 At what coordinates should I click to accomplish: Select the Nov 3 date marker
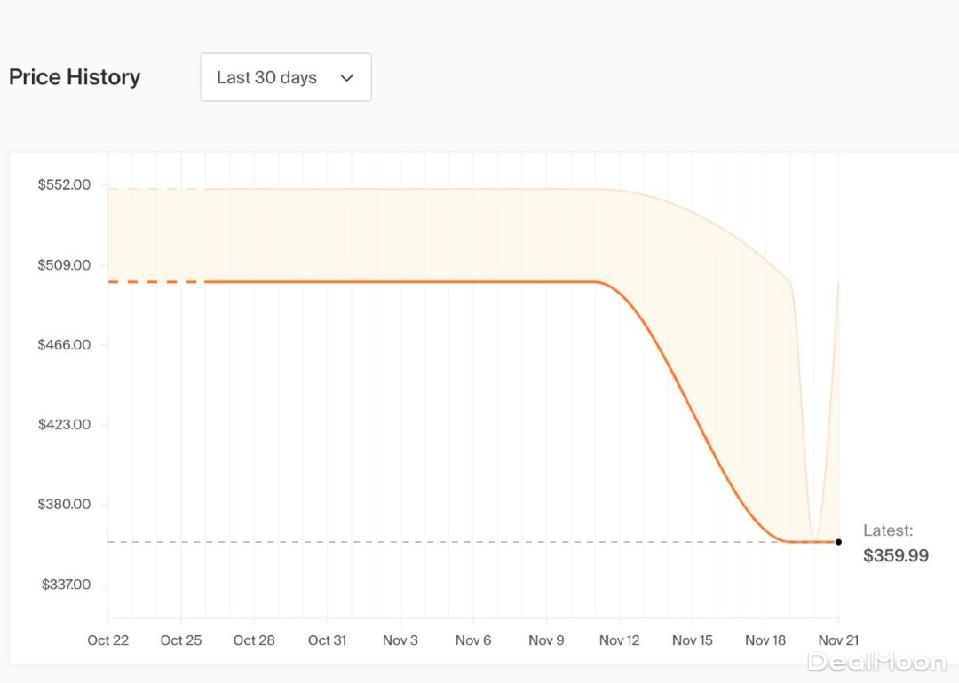[x=400, y=640]
